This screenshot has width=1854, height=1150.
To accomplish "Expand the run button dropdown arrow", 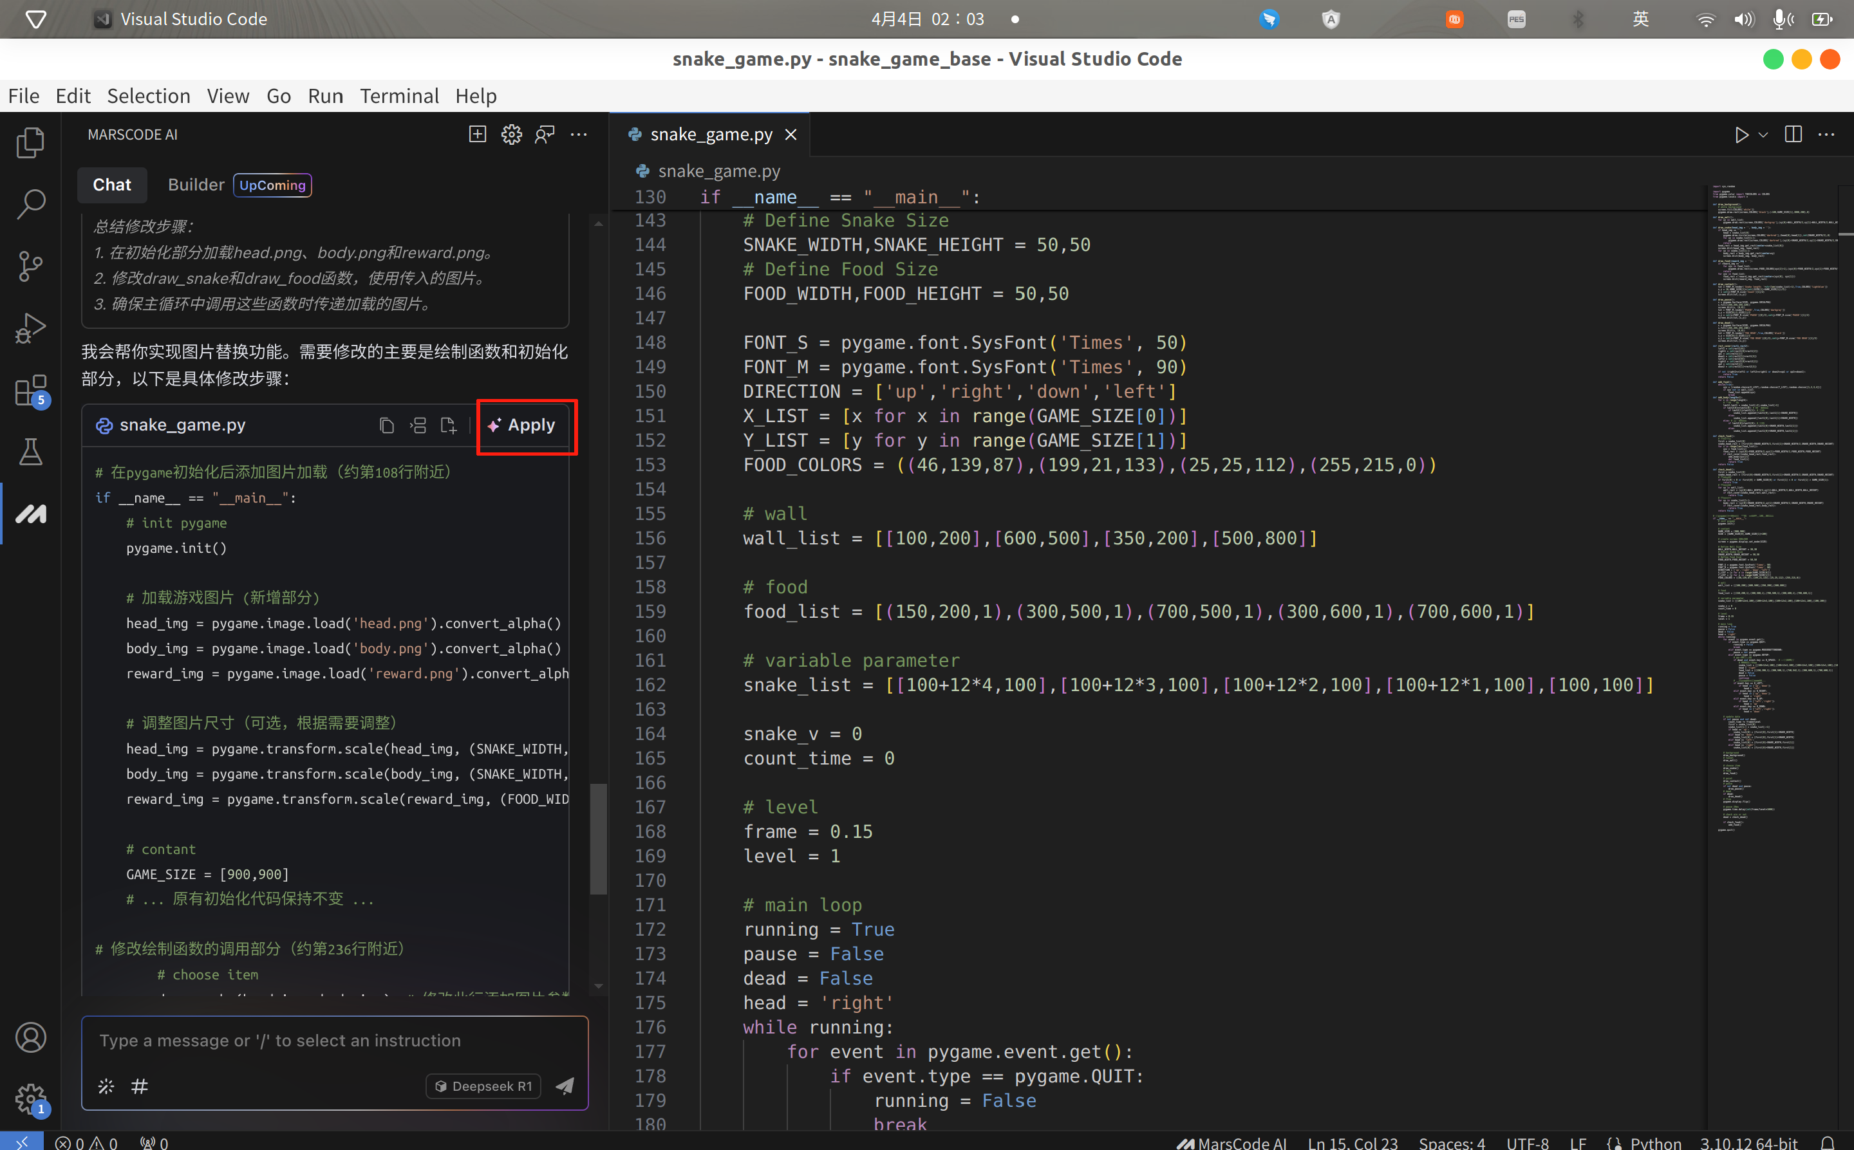I will click(x=1763, y=134).
